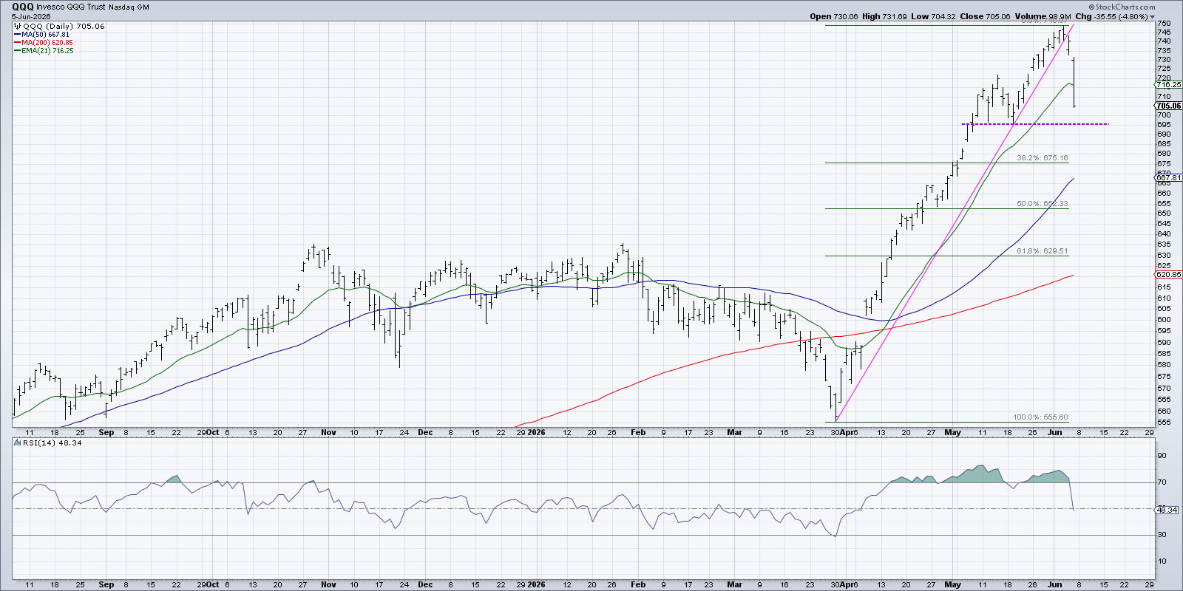1183x591 pixels.
Task: Click the Dec label under the price panel
Action: point(425,432)
